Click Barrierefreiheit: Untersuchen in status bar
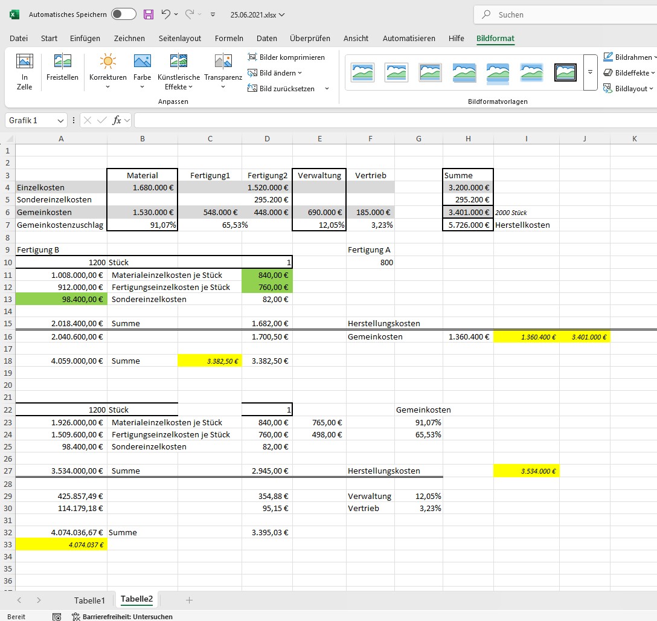Image resolution: width=657 pixels, height=621 pixels. pyautogui.click(x=122, y=617)
